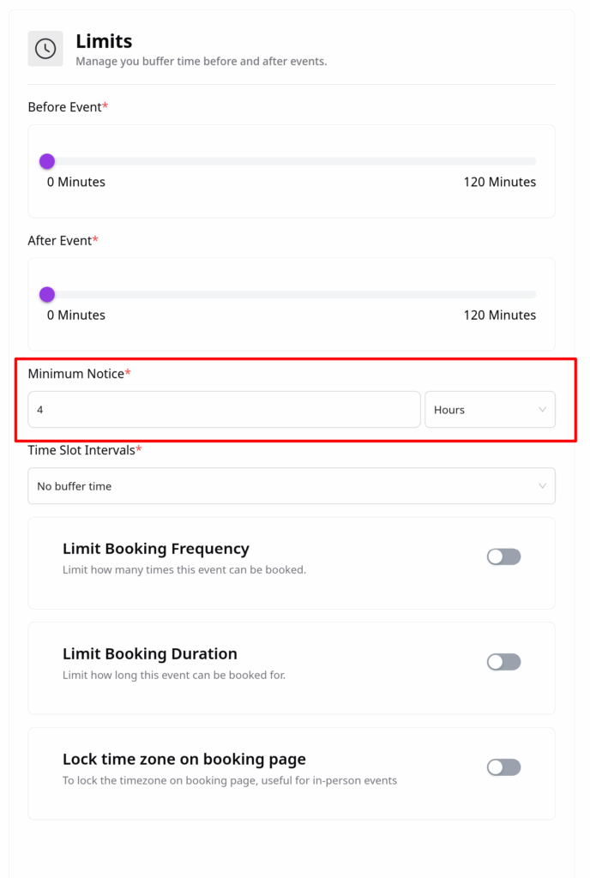Viewport: 590px width, 878px height.
Task: Click the Lock time zone on booking page title
Action: [184, 760]
